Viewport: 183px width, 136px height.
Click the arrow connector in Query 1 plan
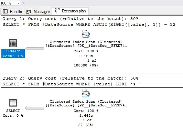34,48
